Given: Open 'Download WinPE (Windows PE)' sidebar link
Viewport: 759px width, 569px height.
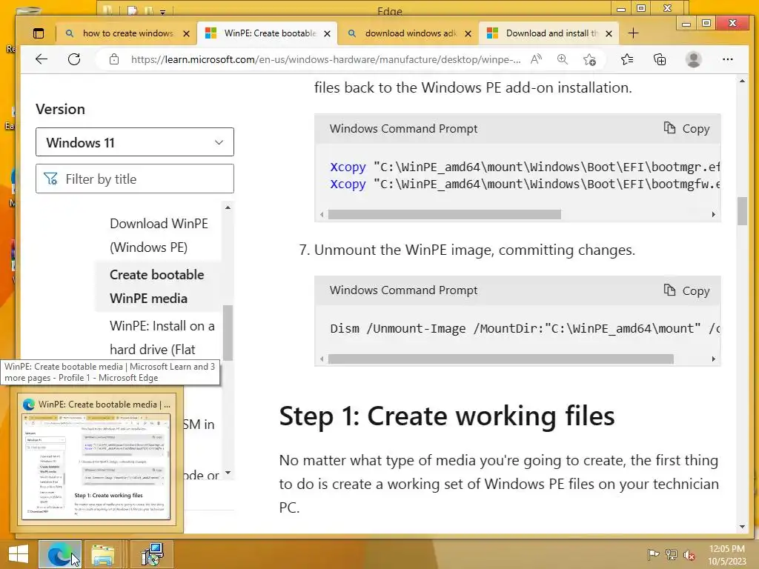Looking at the screenshot, I should click(x=159, y=235).
